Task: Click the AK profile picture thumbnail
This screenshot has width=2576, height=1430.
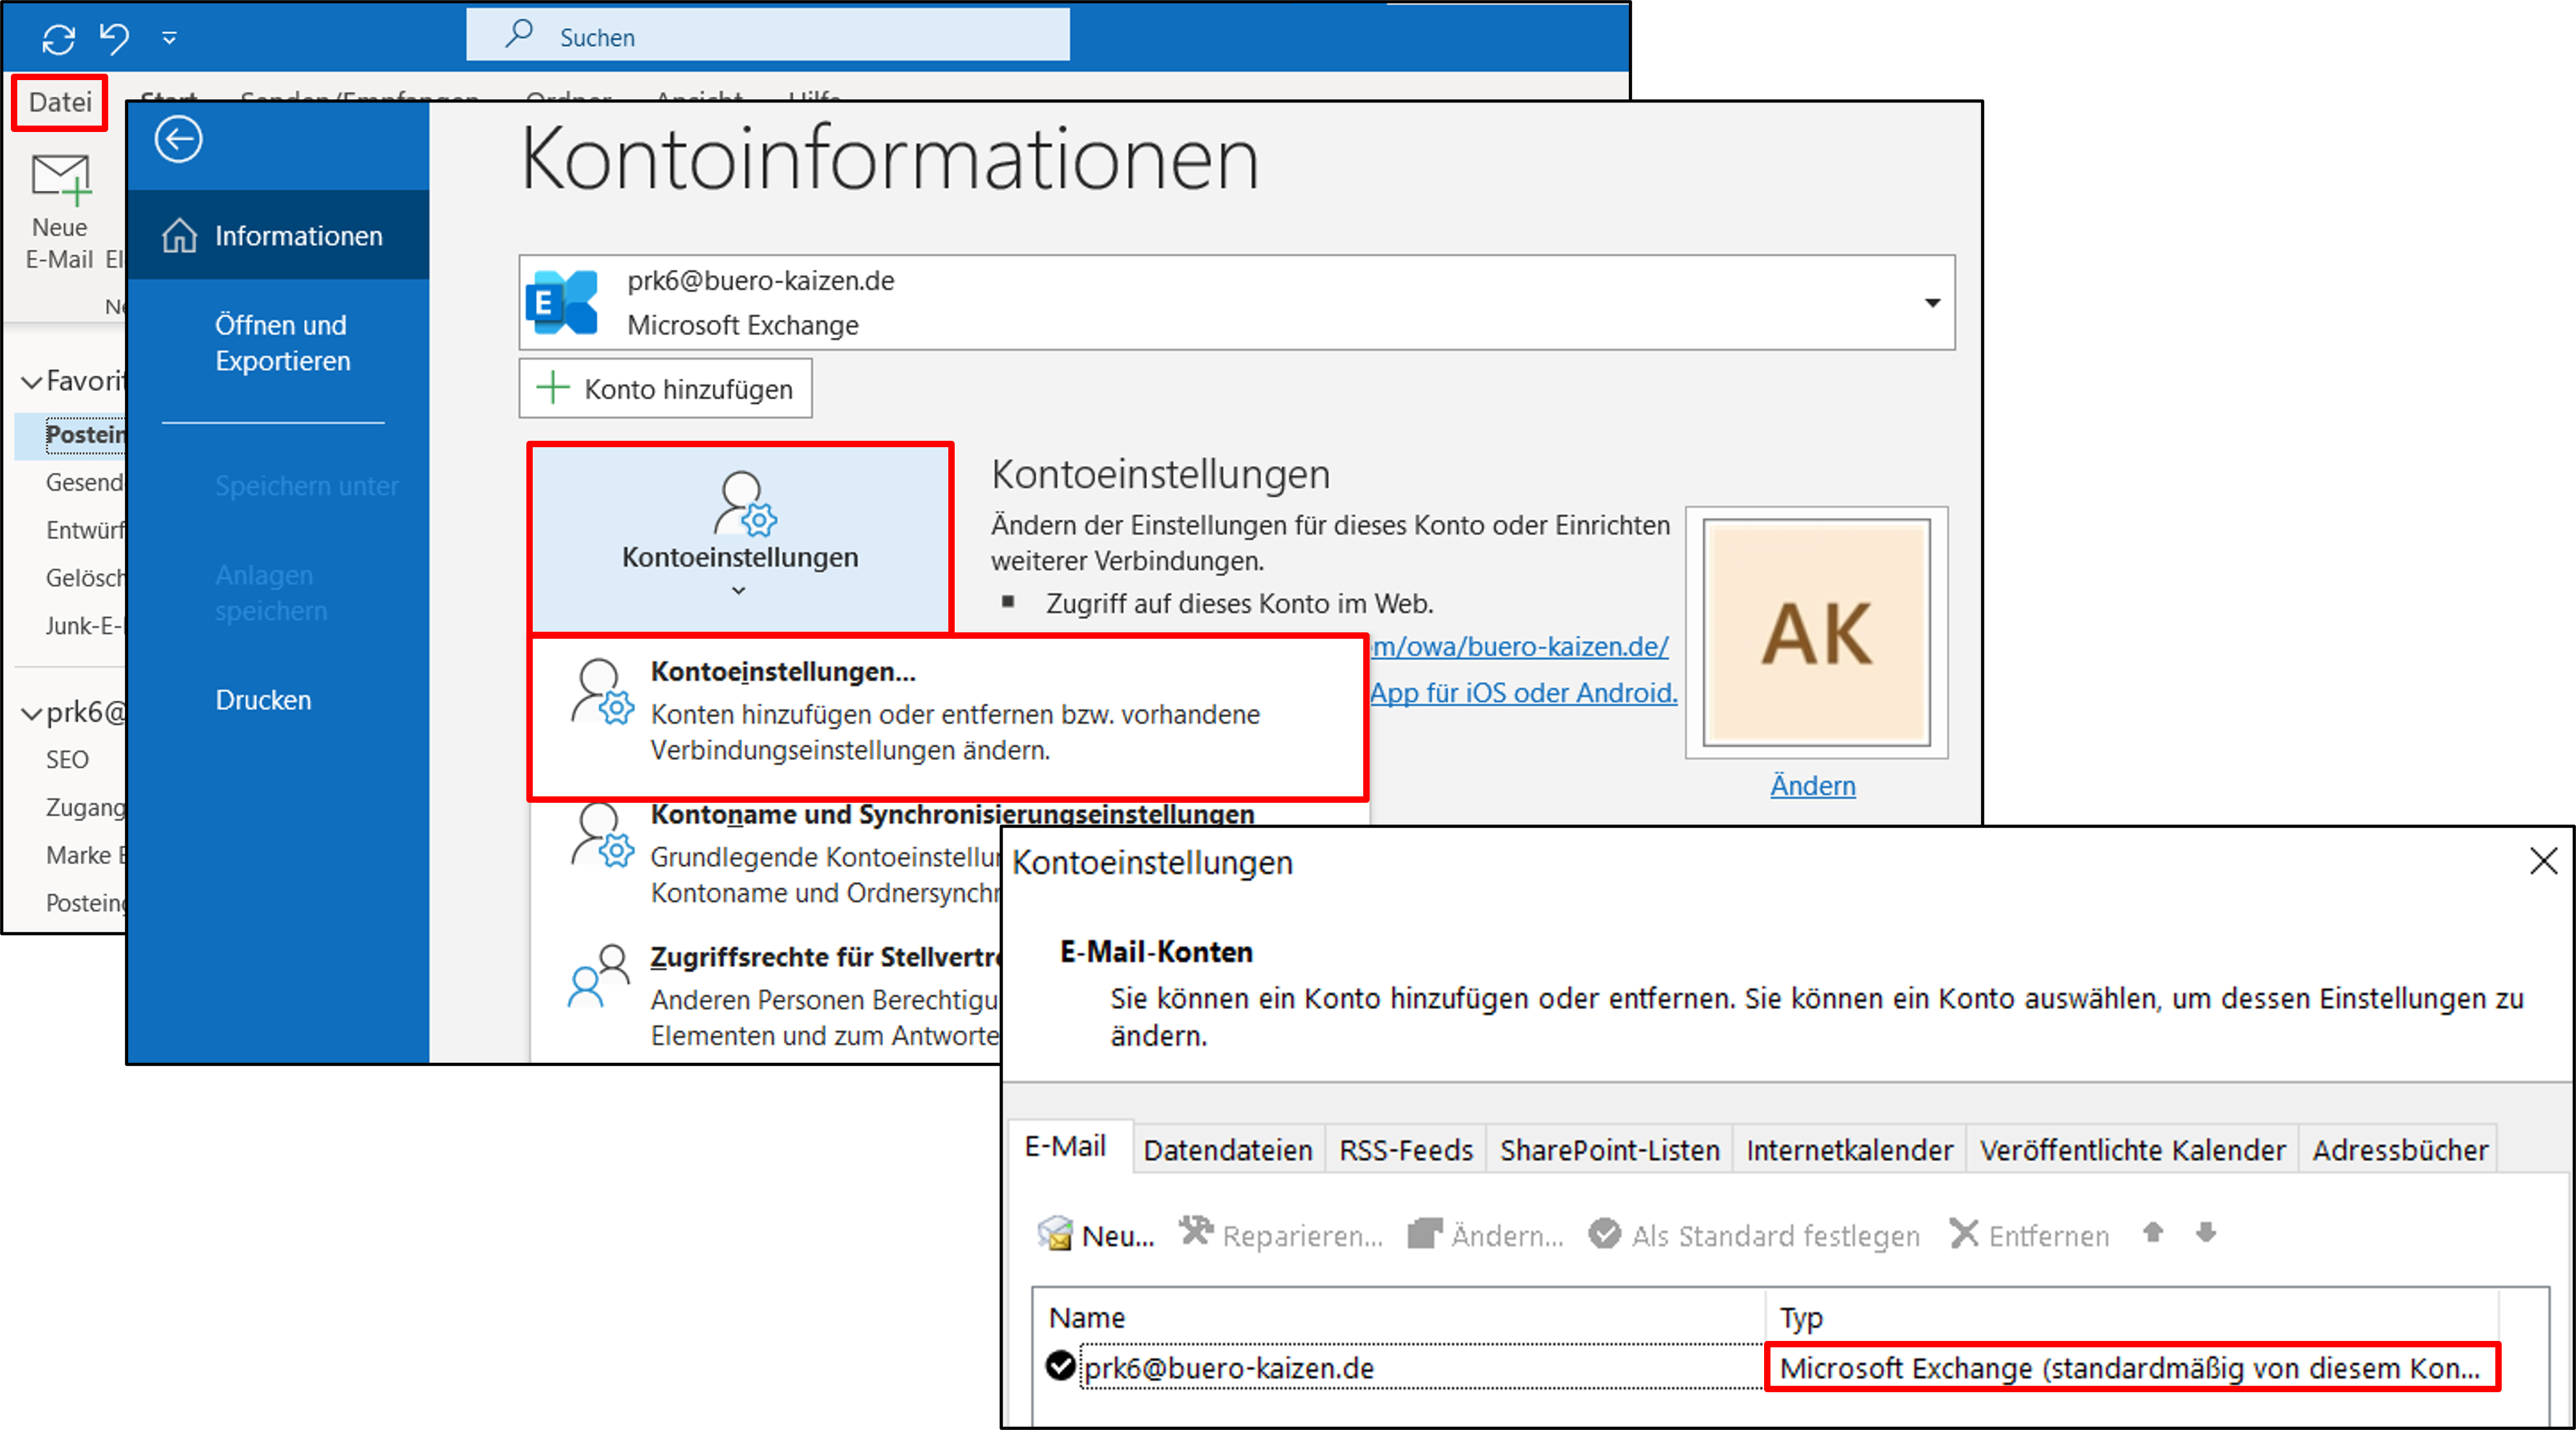Action: pos(1816,632)
